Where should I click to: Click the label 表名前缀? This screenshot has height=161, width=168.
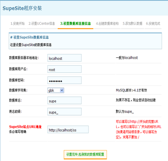tap(15, 111)
